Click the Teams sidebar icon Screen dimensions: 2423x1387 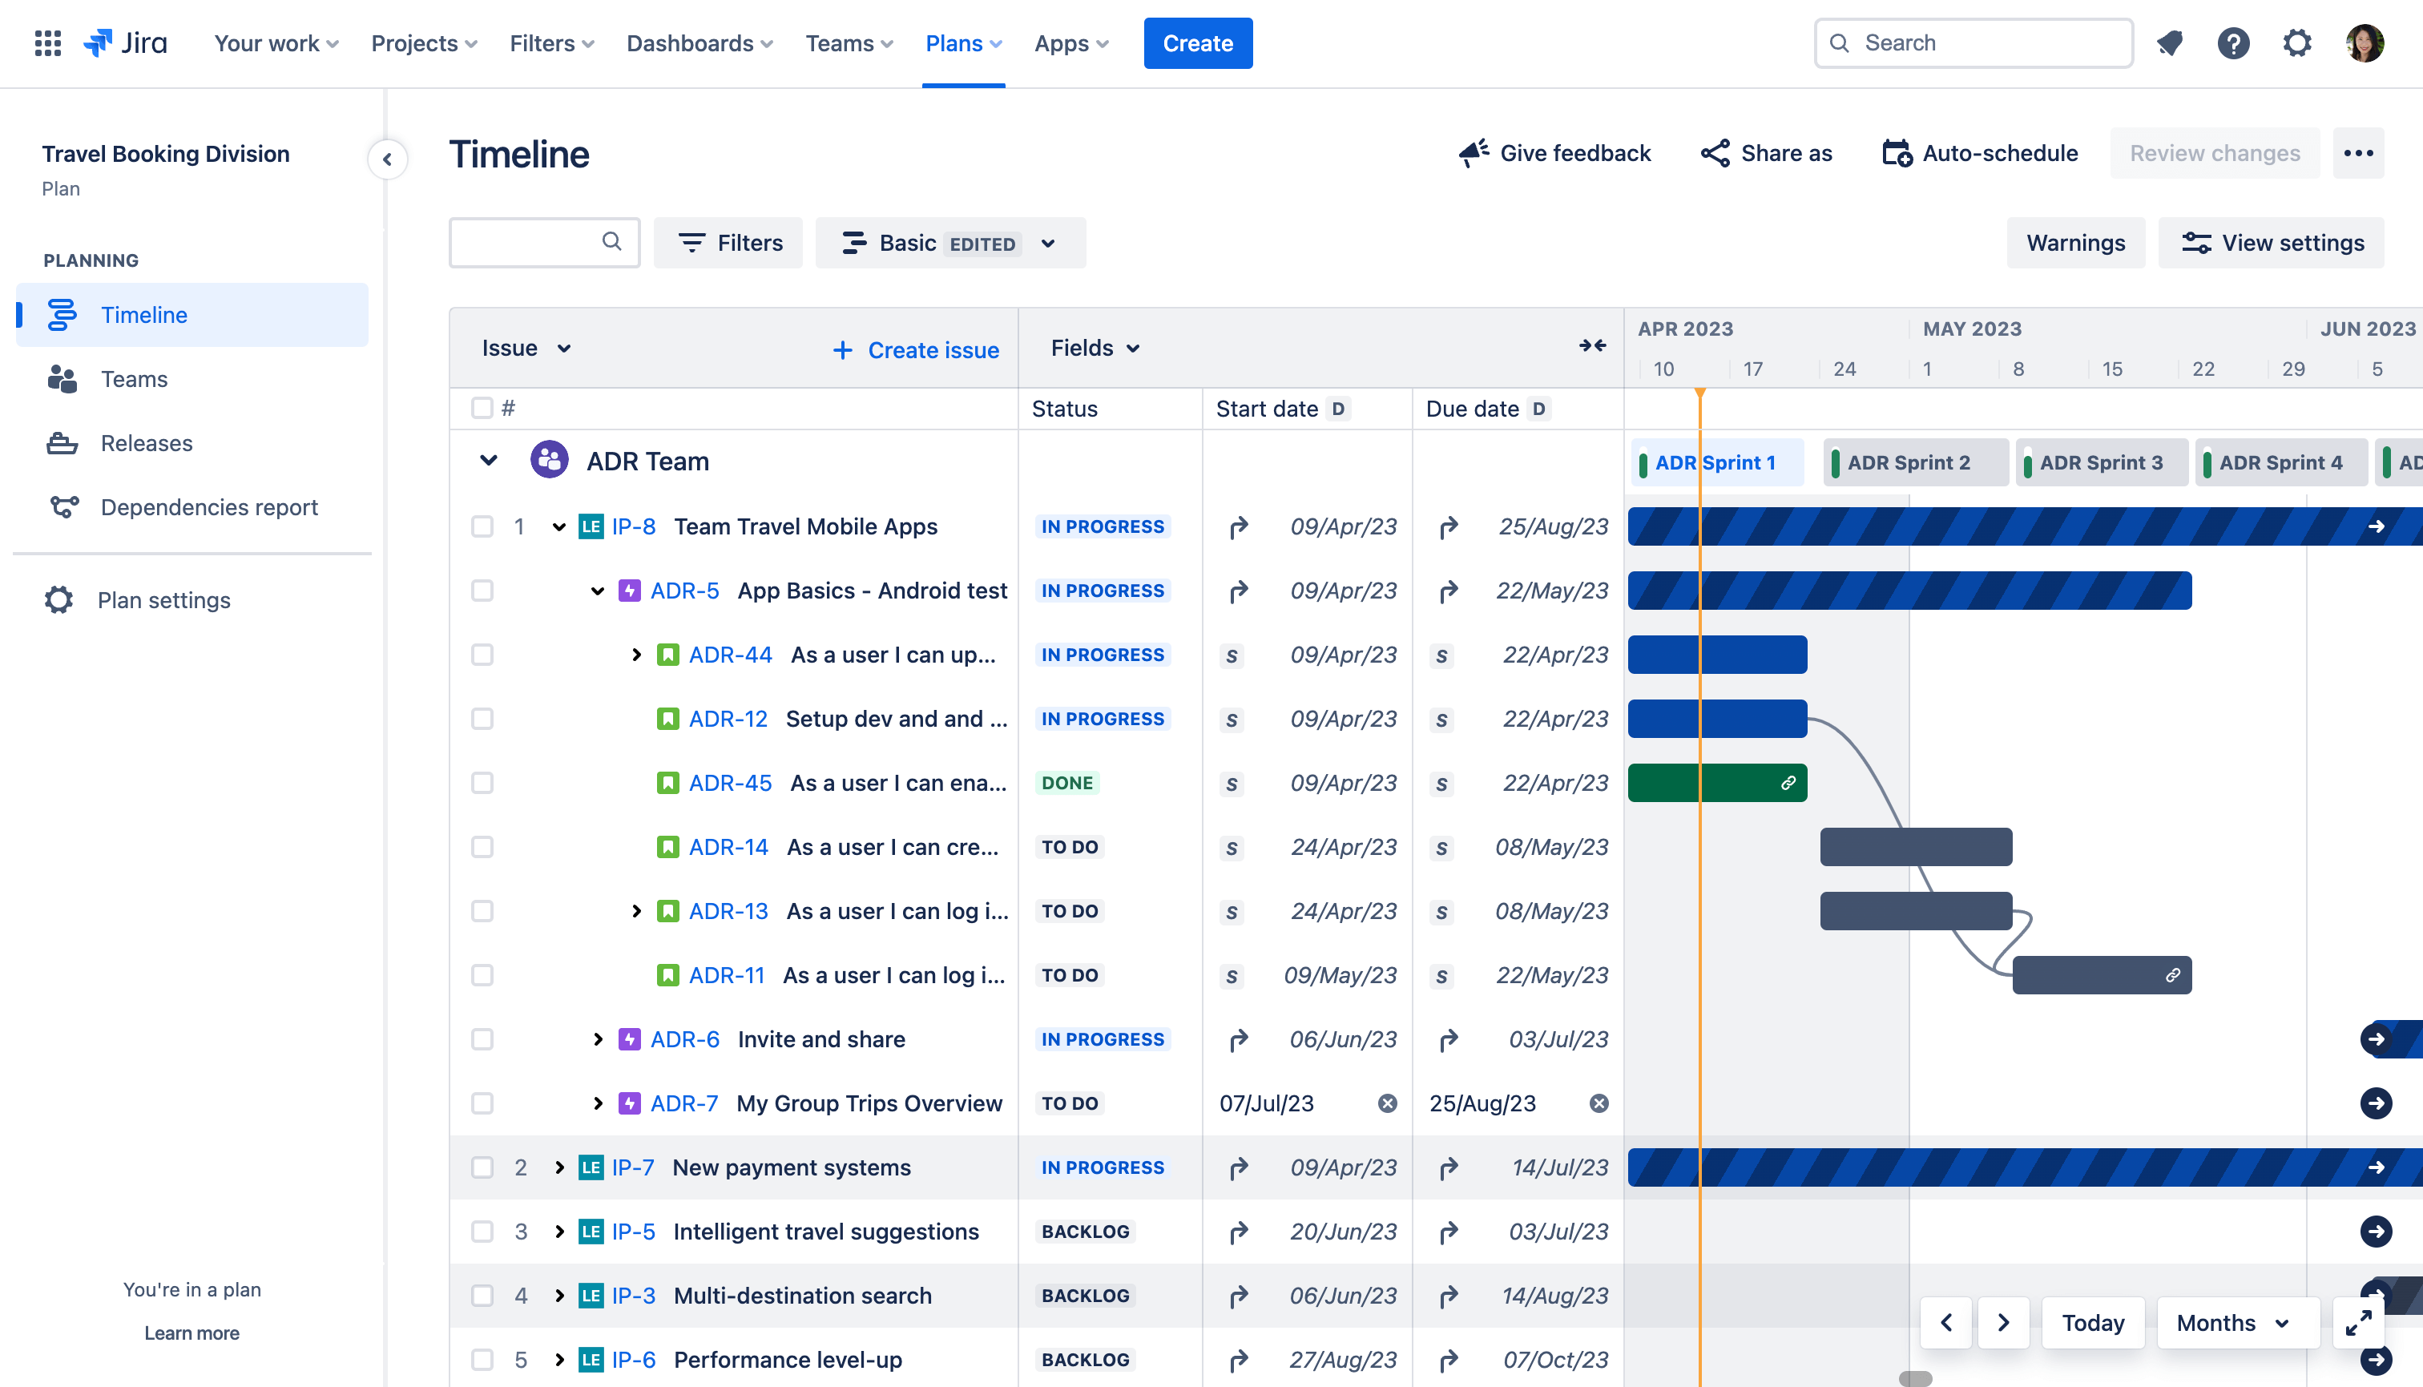(62, 378)
